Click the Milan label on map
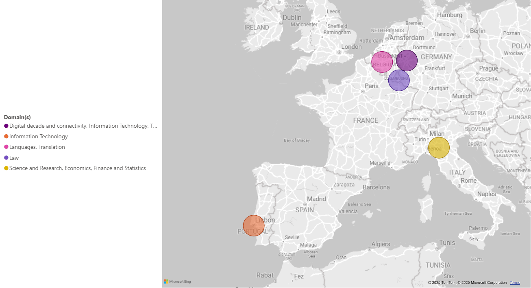Viewport: 531px width, 288px height. pyautogui.click(x=437, y=134)
